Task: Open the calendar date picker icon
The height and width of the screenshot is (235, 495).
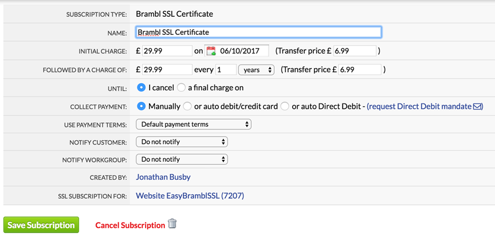Action: 211,51
